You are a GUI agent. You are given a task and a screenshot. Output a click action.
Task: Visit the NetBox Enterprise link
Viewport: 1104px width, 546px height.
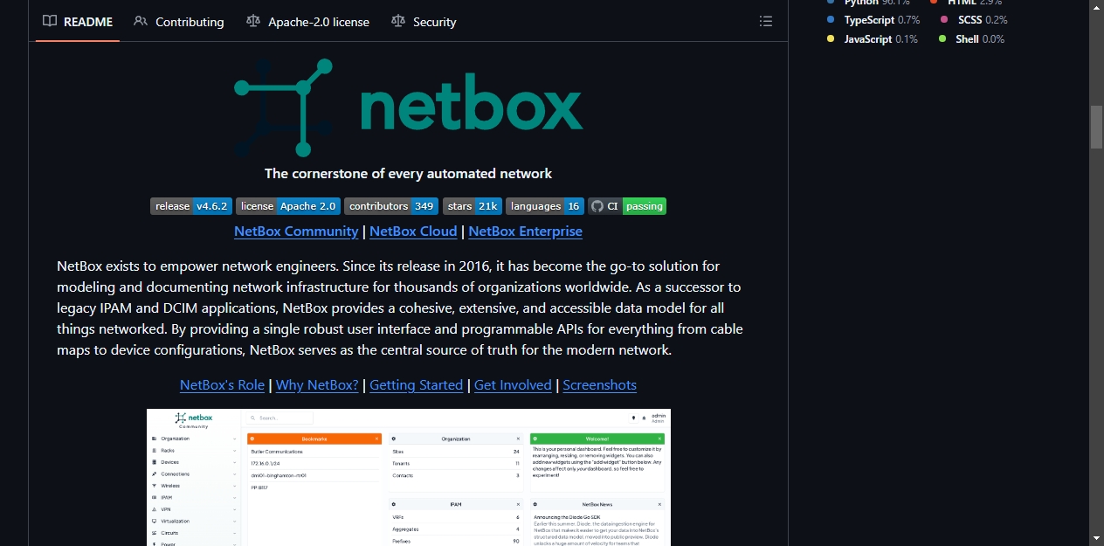[x=525, y=232]
